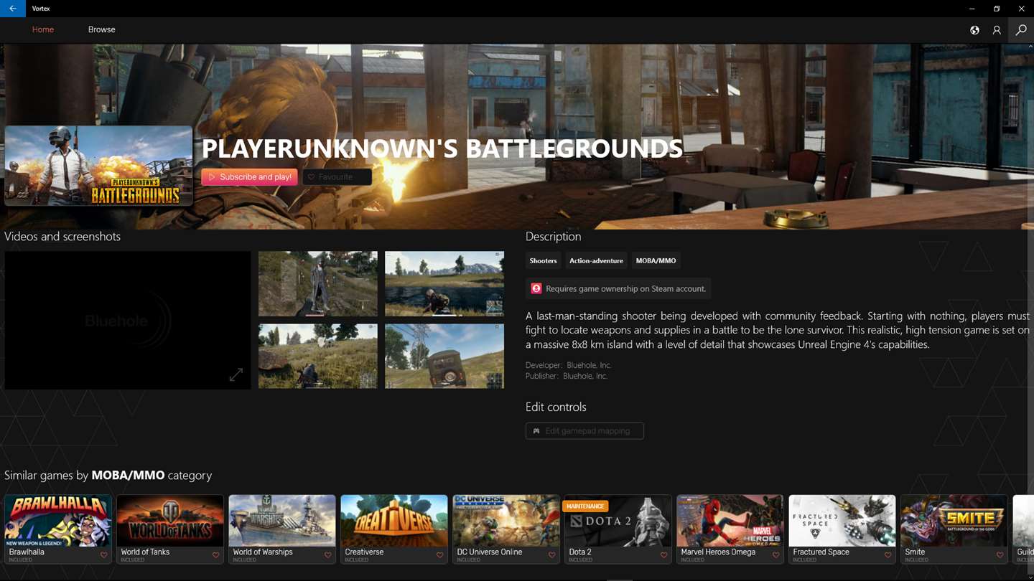The width and height of the screenshot is (1034, 581).
Task: Minimize the Vortex window
Action: coord(972,9)
